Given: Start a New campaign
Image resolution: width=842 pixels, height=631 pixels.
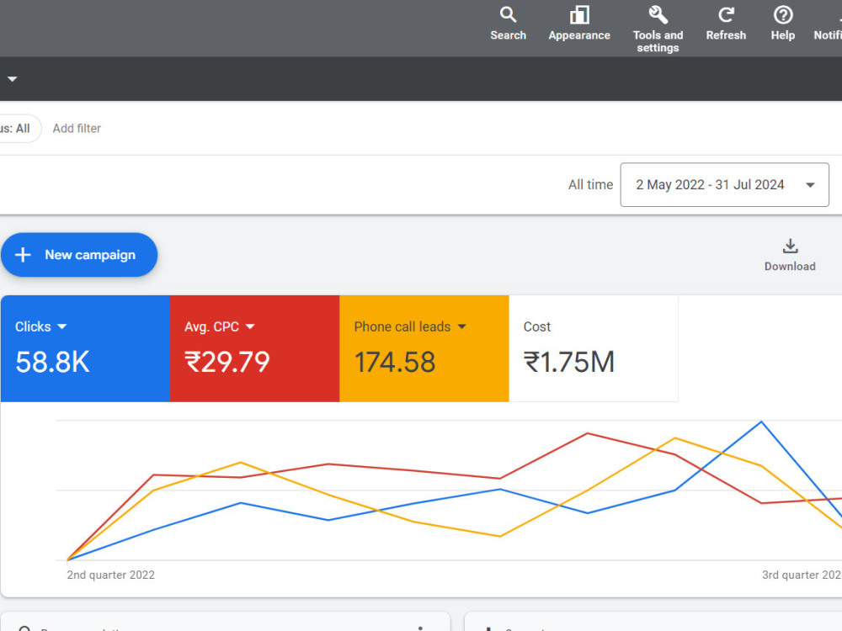Looking at the screenshot, I should tap(79, 255).
